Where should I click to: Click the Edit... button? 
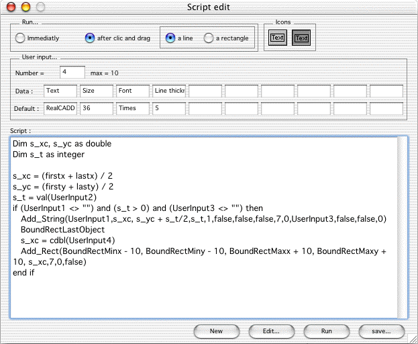(x=271, y=331)
